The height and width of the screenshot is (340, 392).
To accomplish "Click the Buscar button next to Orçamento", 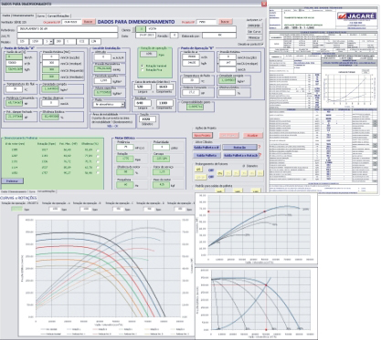I will click(88, 22).
